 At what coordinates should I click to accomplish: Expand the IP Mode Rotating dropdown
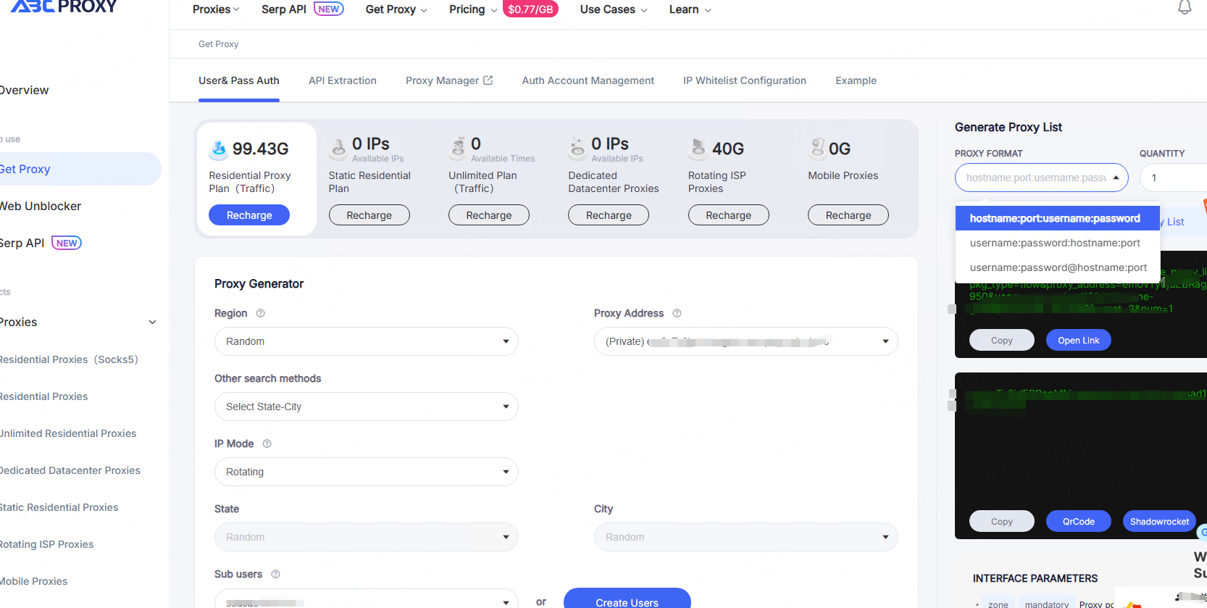coord(366,472)
